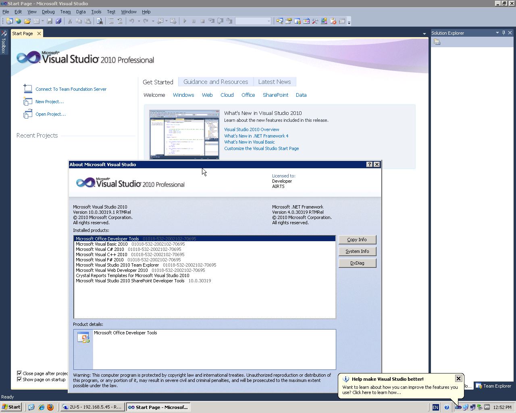Open the Redo history dropdown arrow
This screenshot has height=413, width=516.
[x=153, y=21]
